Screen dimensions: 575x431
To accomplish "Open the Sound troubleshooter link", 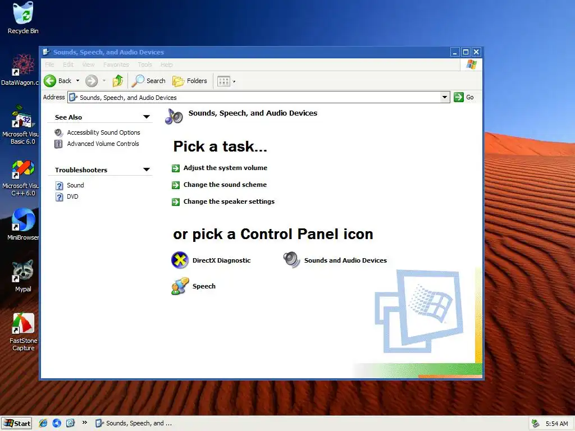I will coord(75,185).
